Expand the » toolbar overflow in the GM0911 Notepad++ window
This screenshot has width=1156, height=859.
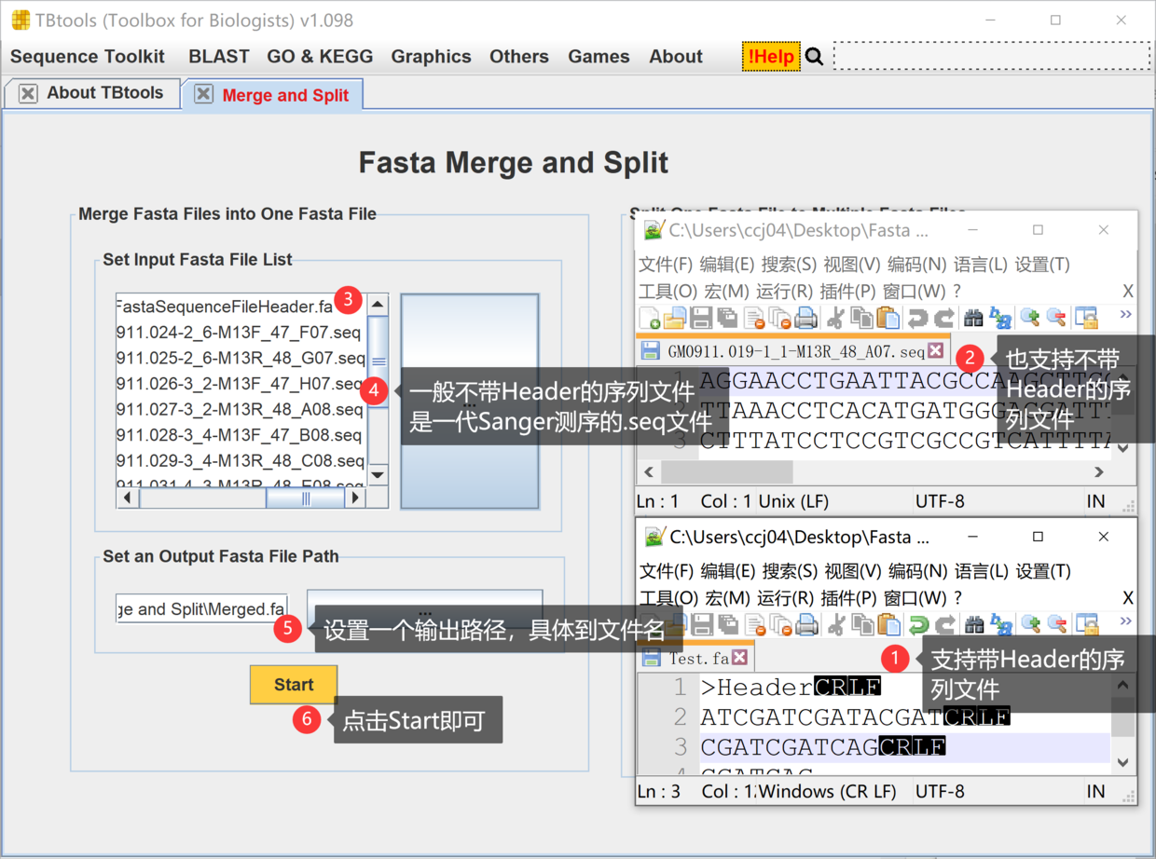coord(1125,315)
